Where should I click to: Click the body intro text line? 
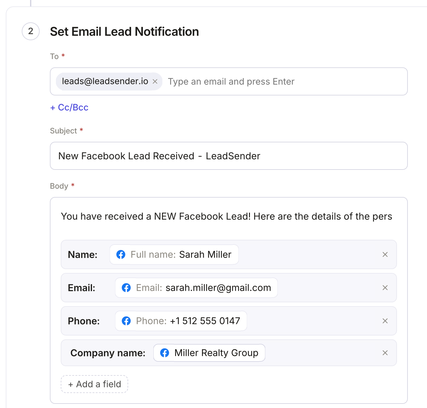[x=227, y=216]
